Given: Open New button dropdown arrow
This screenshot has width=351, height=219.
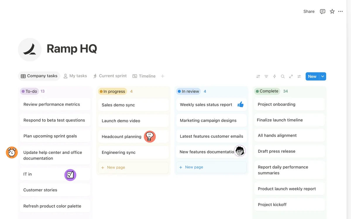Looking at the screenshot, I should [323, 76].
